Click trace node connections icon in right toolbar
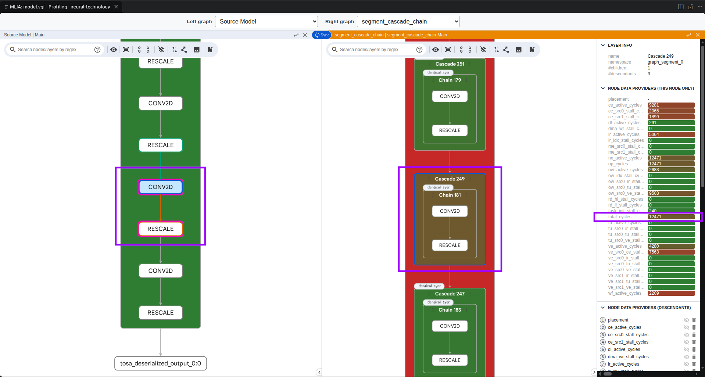Screen dimensions: 705x377 tap(506, 50)
